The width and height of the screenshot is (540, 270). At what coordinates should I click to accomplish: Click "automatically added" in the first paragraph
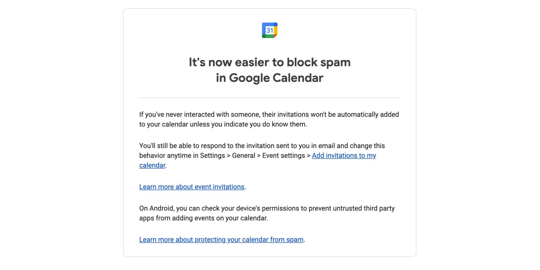tap(368, 115)
